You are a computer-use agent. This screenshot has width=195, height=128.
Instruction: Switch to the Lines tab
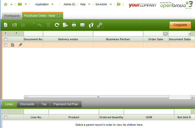[x=9, y=104]
